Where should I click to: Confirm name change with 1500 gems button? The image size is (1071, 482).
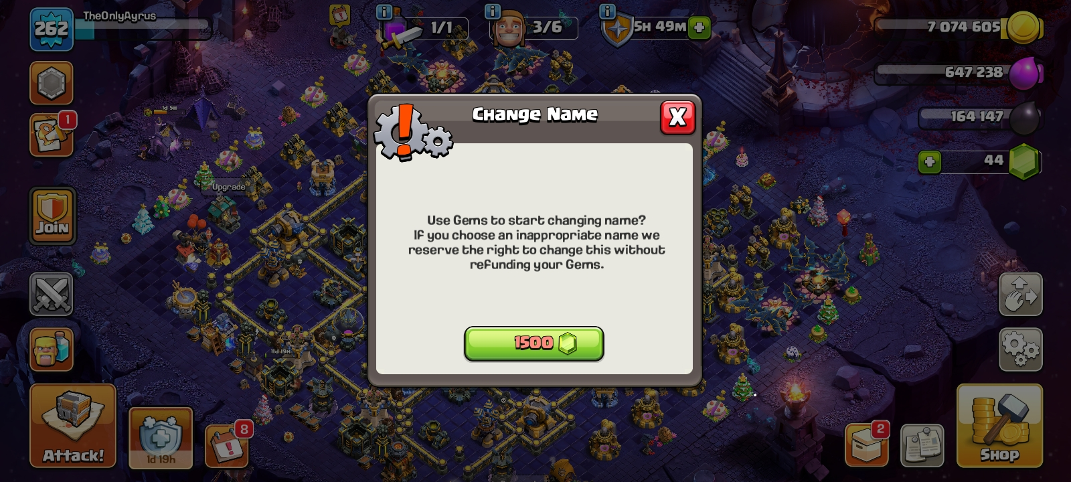click(x=534, y=343)
